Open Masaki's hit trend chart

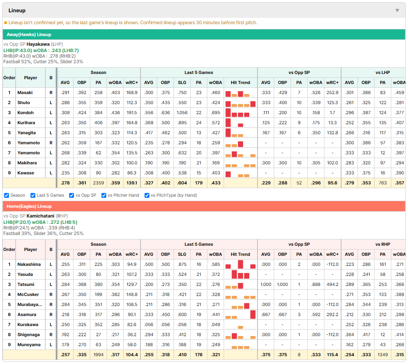point(240,93)
